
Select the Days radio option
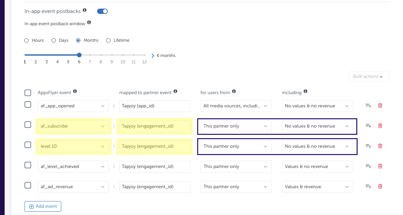click(54, 40)
